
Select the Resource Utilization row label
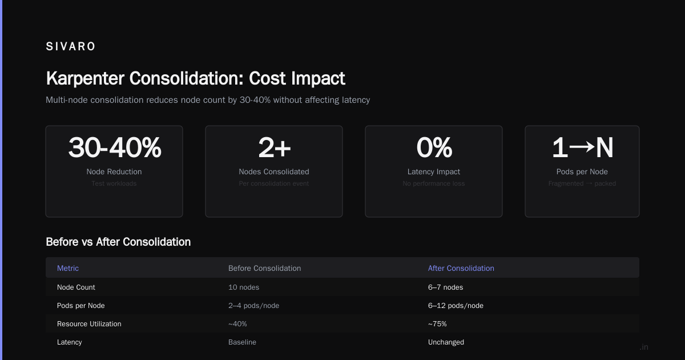(x=89, y=324)
